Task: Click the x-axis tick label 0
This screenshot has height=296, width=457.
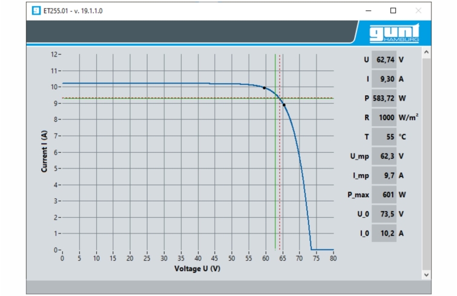Action: 62,258
